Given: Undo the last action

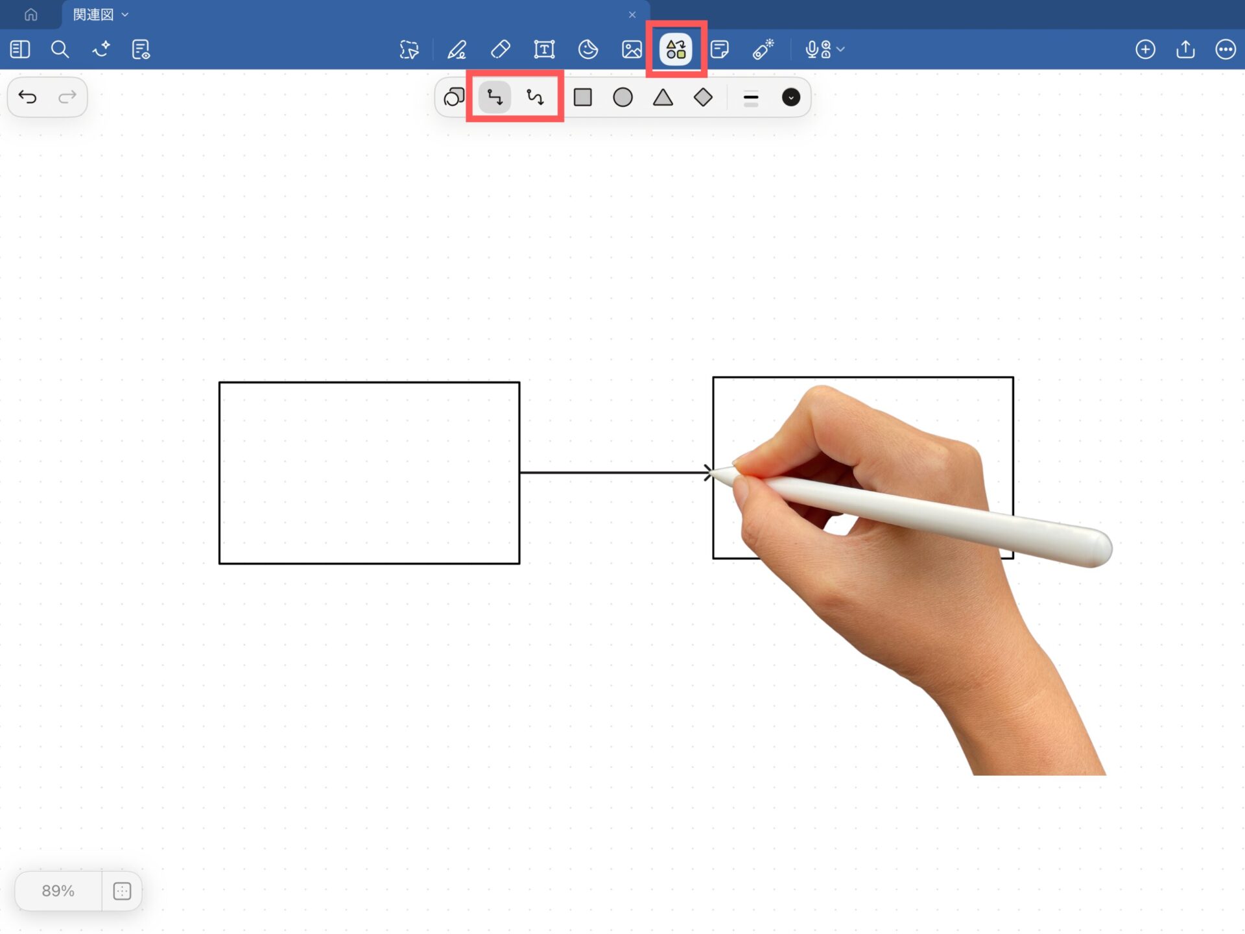Looking at the screenshot, I should tap(28, 97).
